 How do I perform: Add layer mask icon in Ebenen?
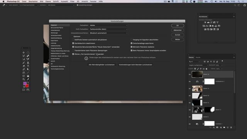click(x=217, y=127)
